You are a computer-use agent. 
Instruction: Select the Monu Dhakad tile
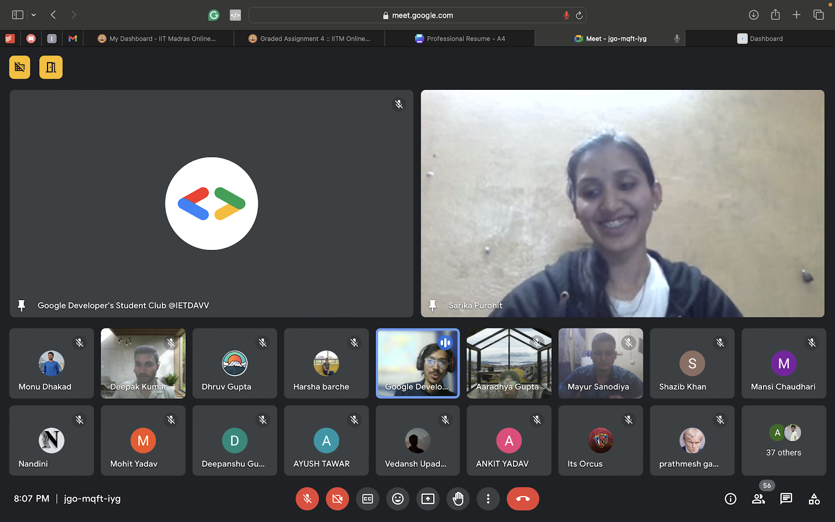click(52, 363)
